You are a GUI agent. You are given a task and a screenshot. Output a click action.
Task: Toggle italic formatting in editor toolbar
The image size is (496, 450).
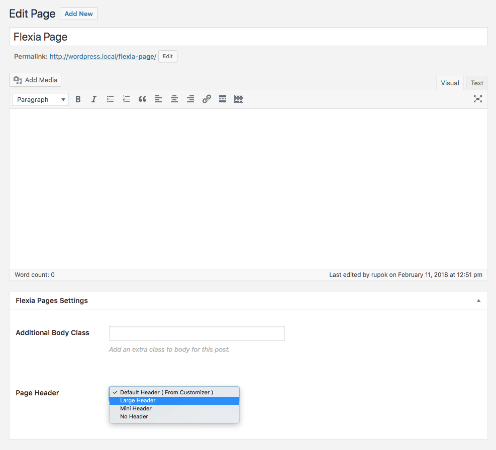pyautogui.click(x=94, y=99)
